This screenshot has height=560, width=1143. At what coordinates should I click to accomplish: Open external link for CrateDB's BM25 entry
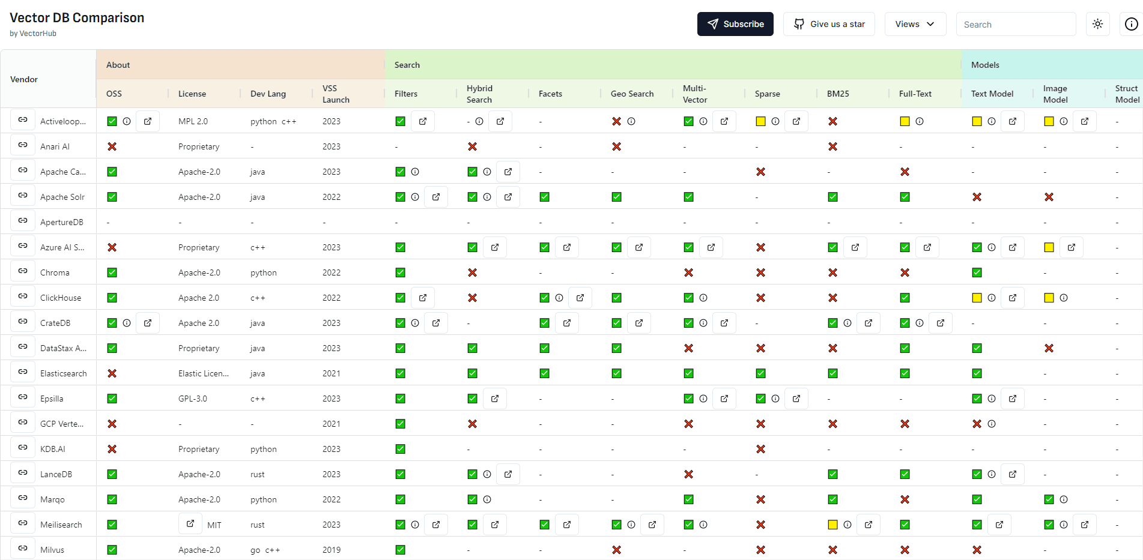pos(868,322)
